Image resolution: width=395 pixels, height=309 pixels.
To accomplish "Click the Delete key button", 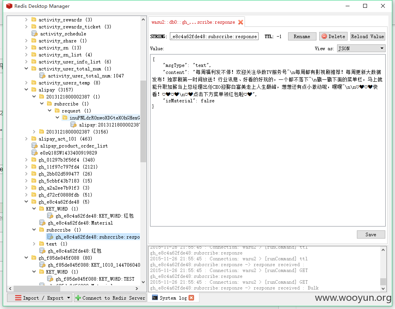I will 333,36.
